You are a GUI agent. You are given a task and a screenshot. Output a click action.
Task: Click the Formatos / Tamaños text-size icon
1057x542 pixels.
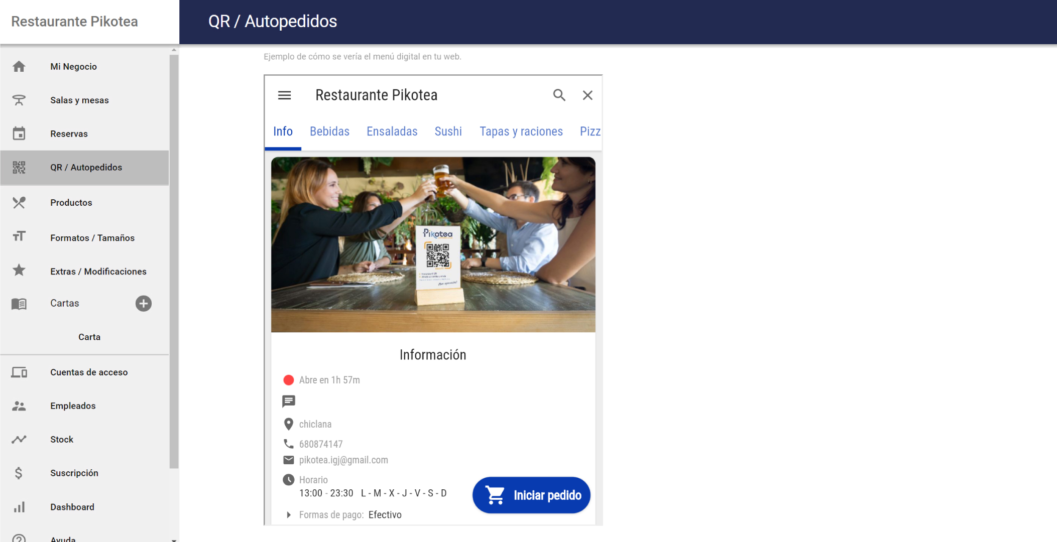coord(19,236)
